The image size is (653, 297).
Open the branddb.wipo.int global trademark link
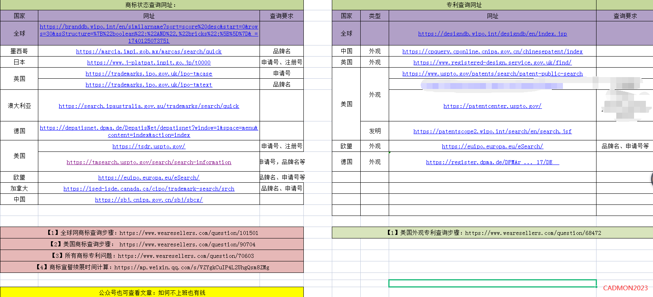149,34
